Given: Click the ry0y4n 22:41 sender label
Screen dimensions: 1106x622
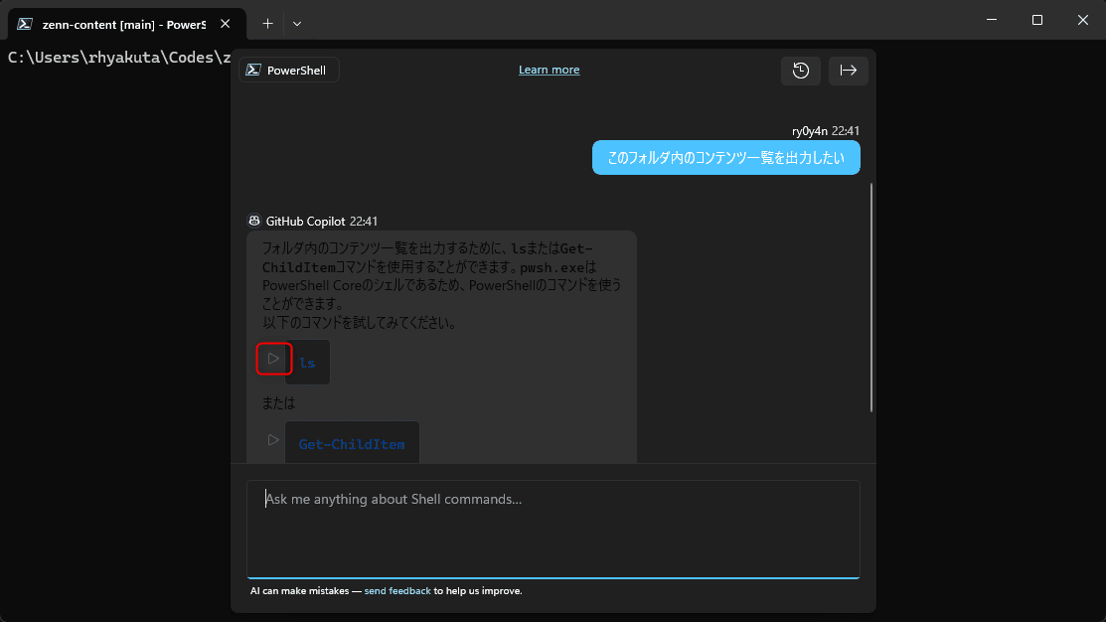Looking at the screenshot, I should 825,131.
